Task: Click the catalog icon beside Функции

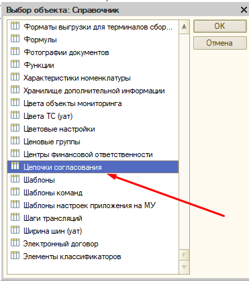Action: coord(15,64)
